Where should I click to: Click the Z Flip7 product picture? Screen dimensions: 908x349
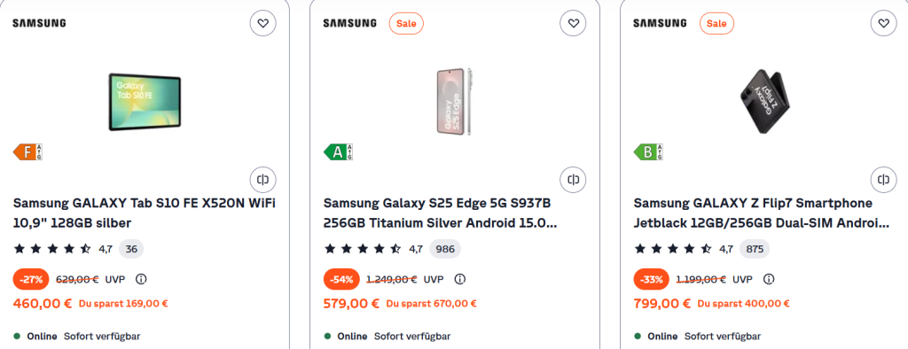pos(765,102)
